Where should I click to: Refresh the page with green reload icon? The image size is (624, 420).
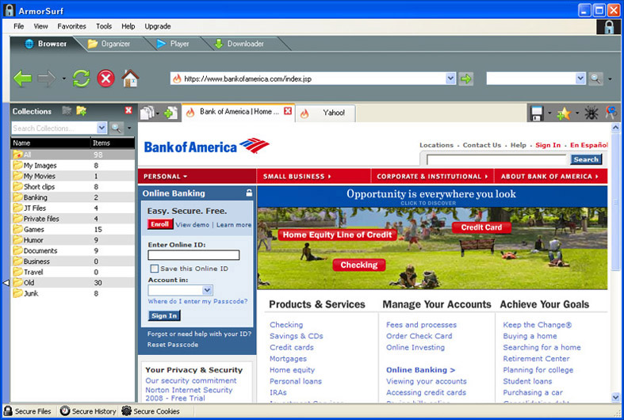click(82, 78)
